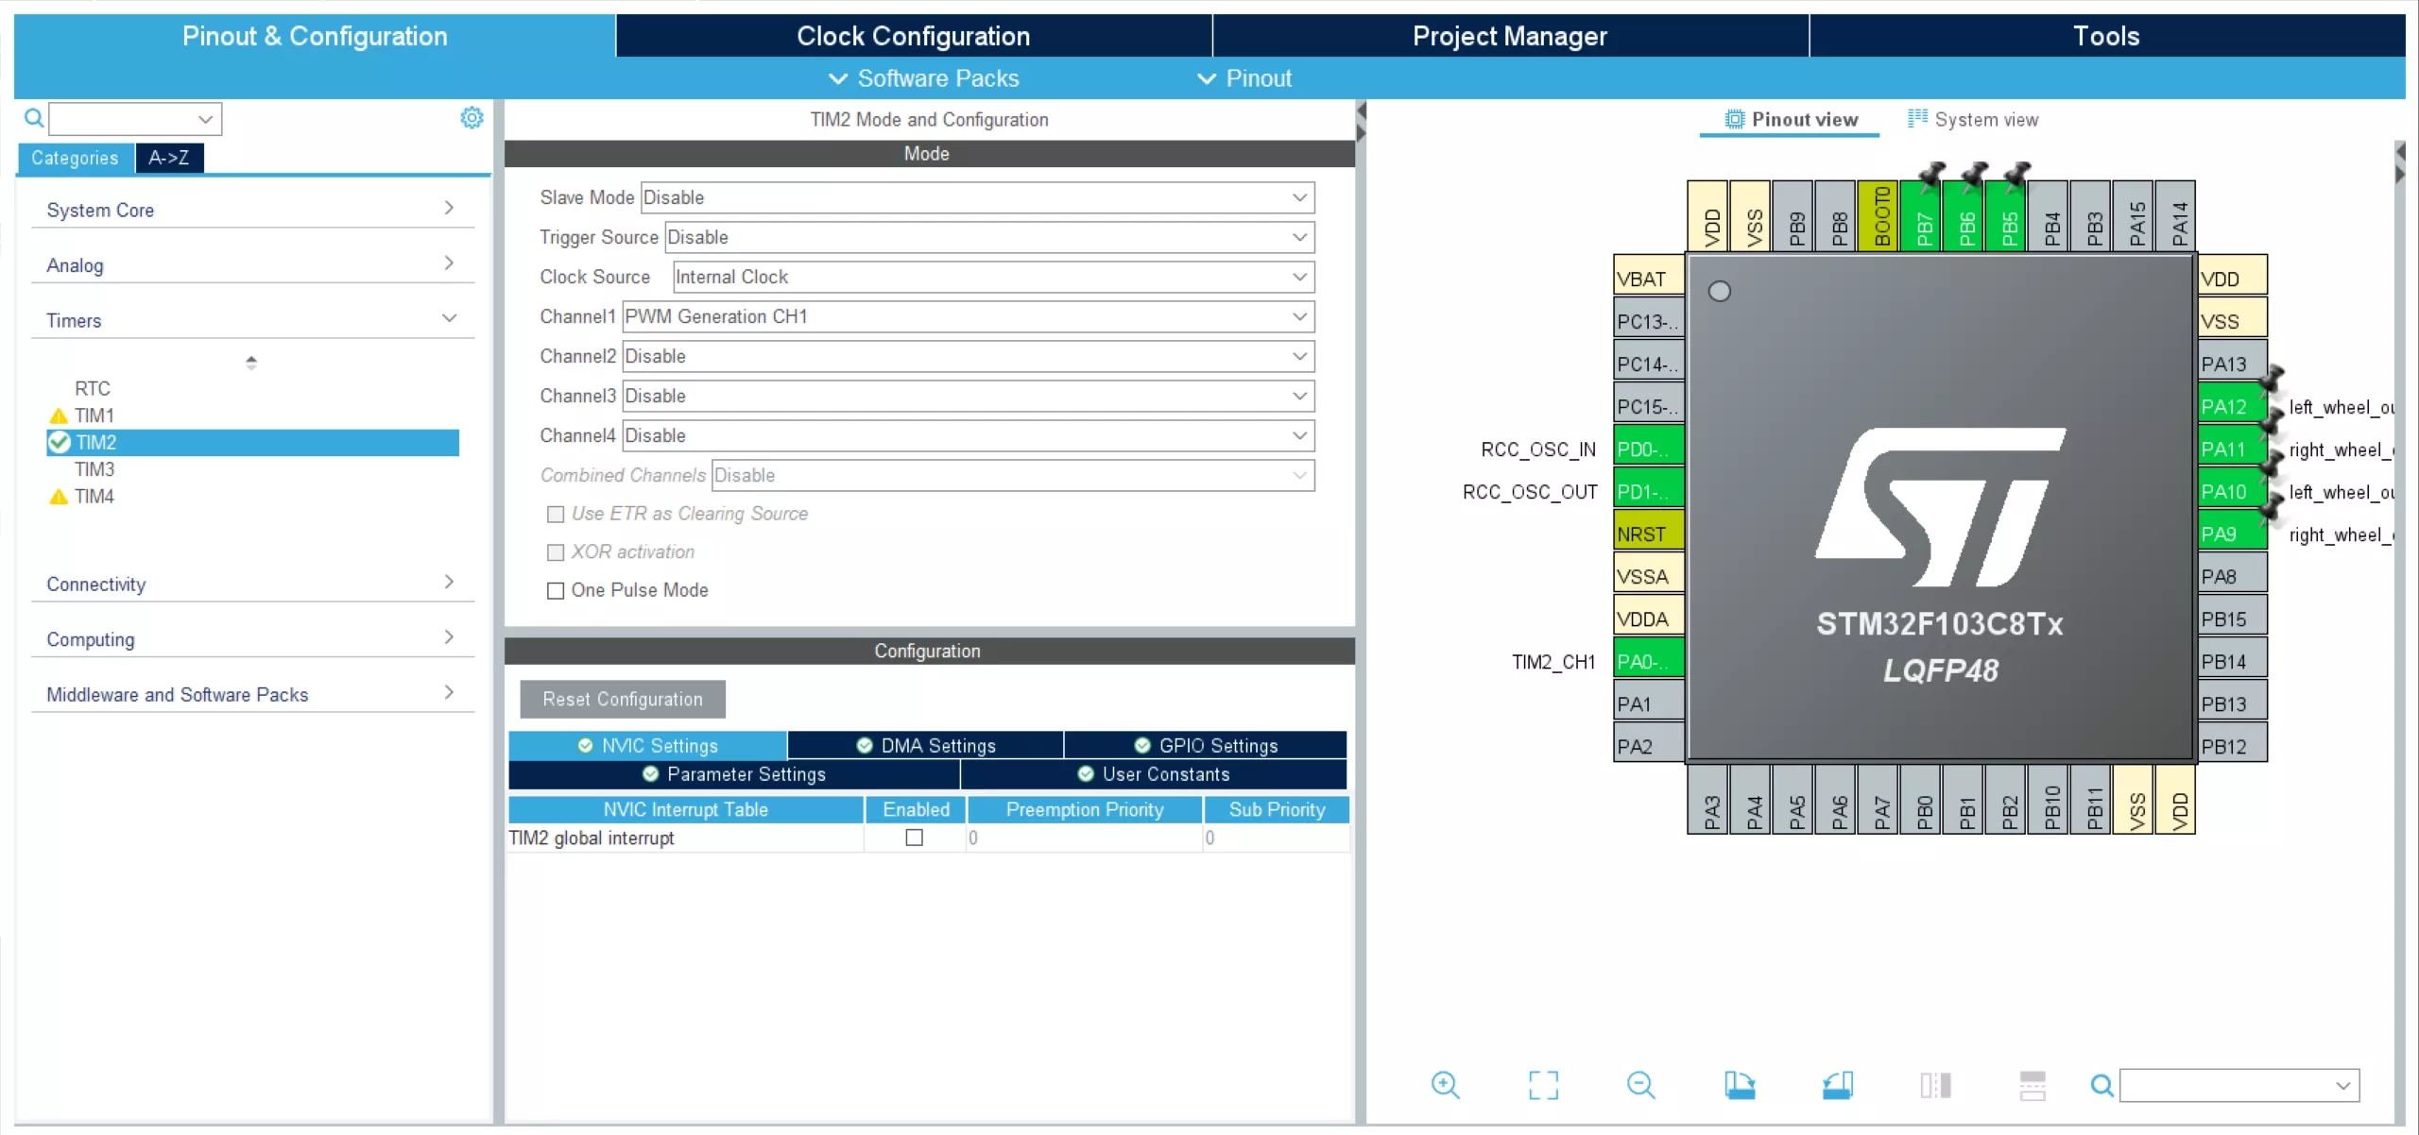Rotate the chip view clockwise
The width and height of the screenshot is (2419, 1135).
1739,1085
